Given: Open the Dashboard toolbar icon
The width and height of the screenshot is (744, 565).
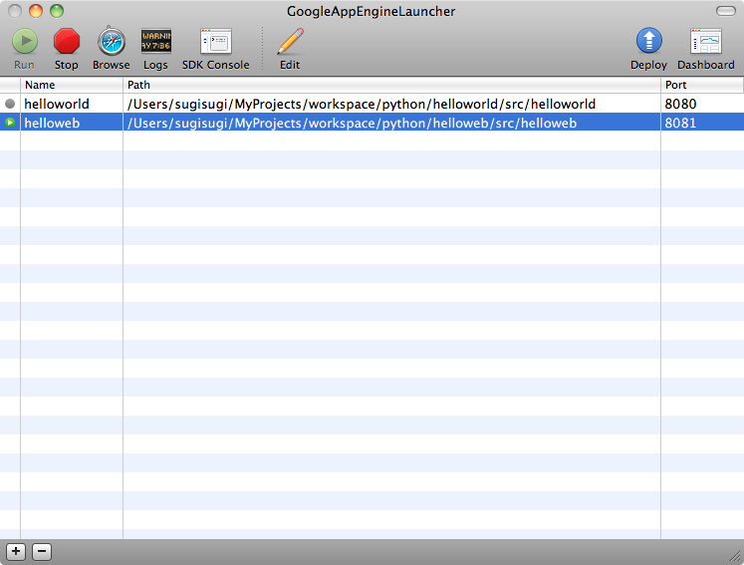Looking at the screenshot, I should point(705,41).
